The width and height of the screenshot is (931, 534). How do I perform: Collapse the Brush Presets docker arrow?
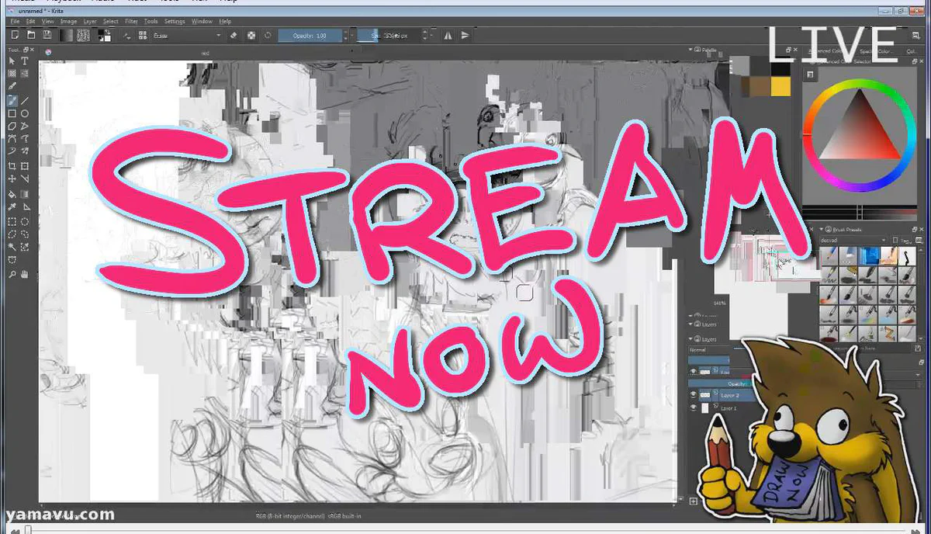click(822, 230)
